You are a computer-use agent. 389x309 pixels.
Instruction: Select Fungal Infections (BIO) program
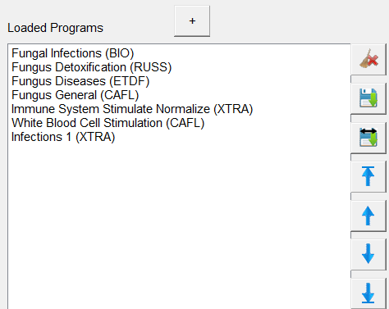[x=72, y=53]
